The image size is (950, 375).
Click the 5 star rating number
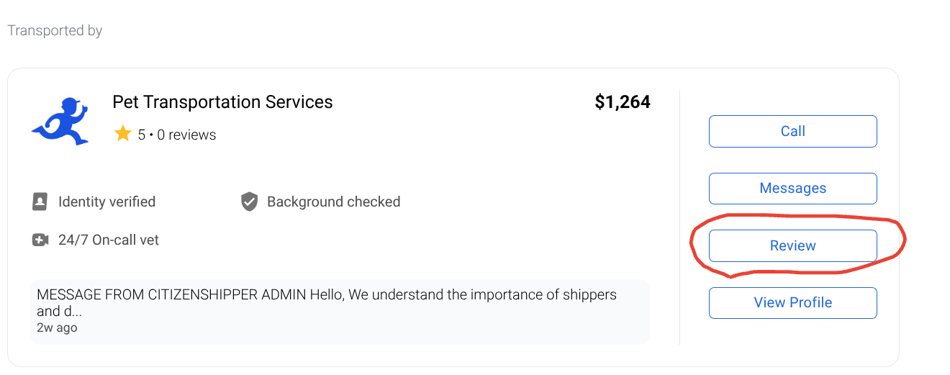tap(142, 135)
